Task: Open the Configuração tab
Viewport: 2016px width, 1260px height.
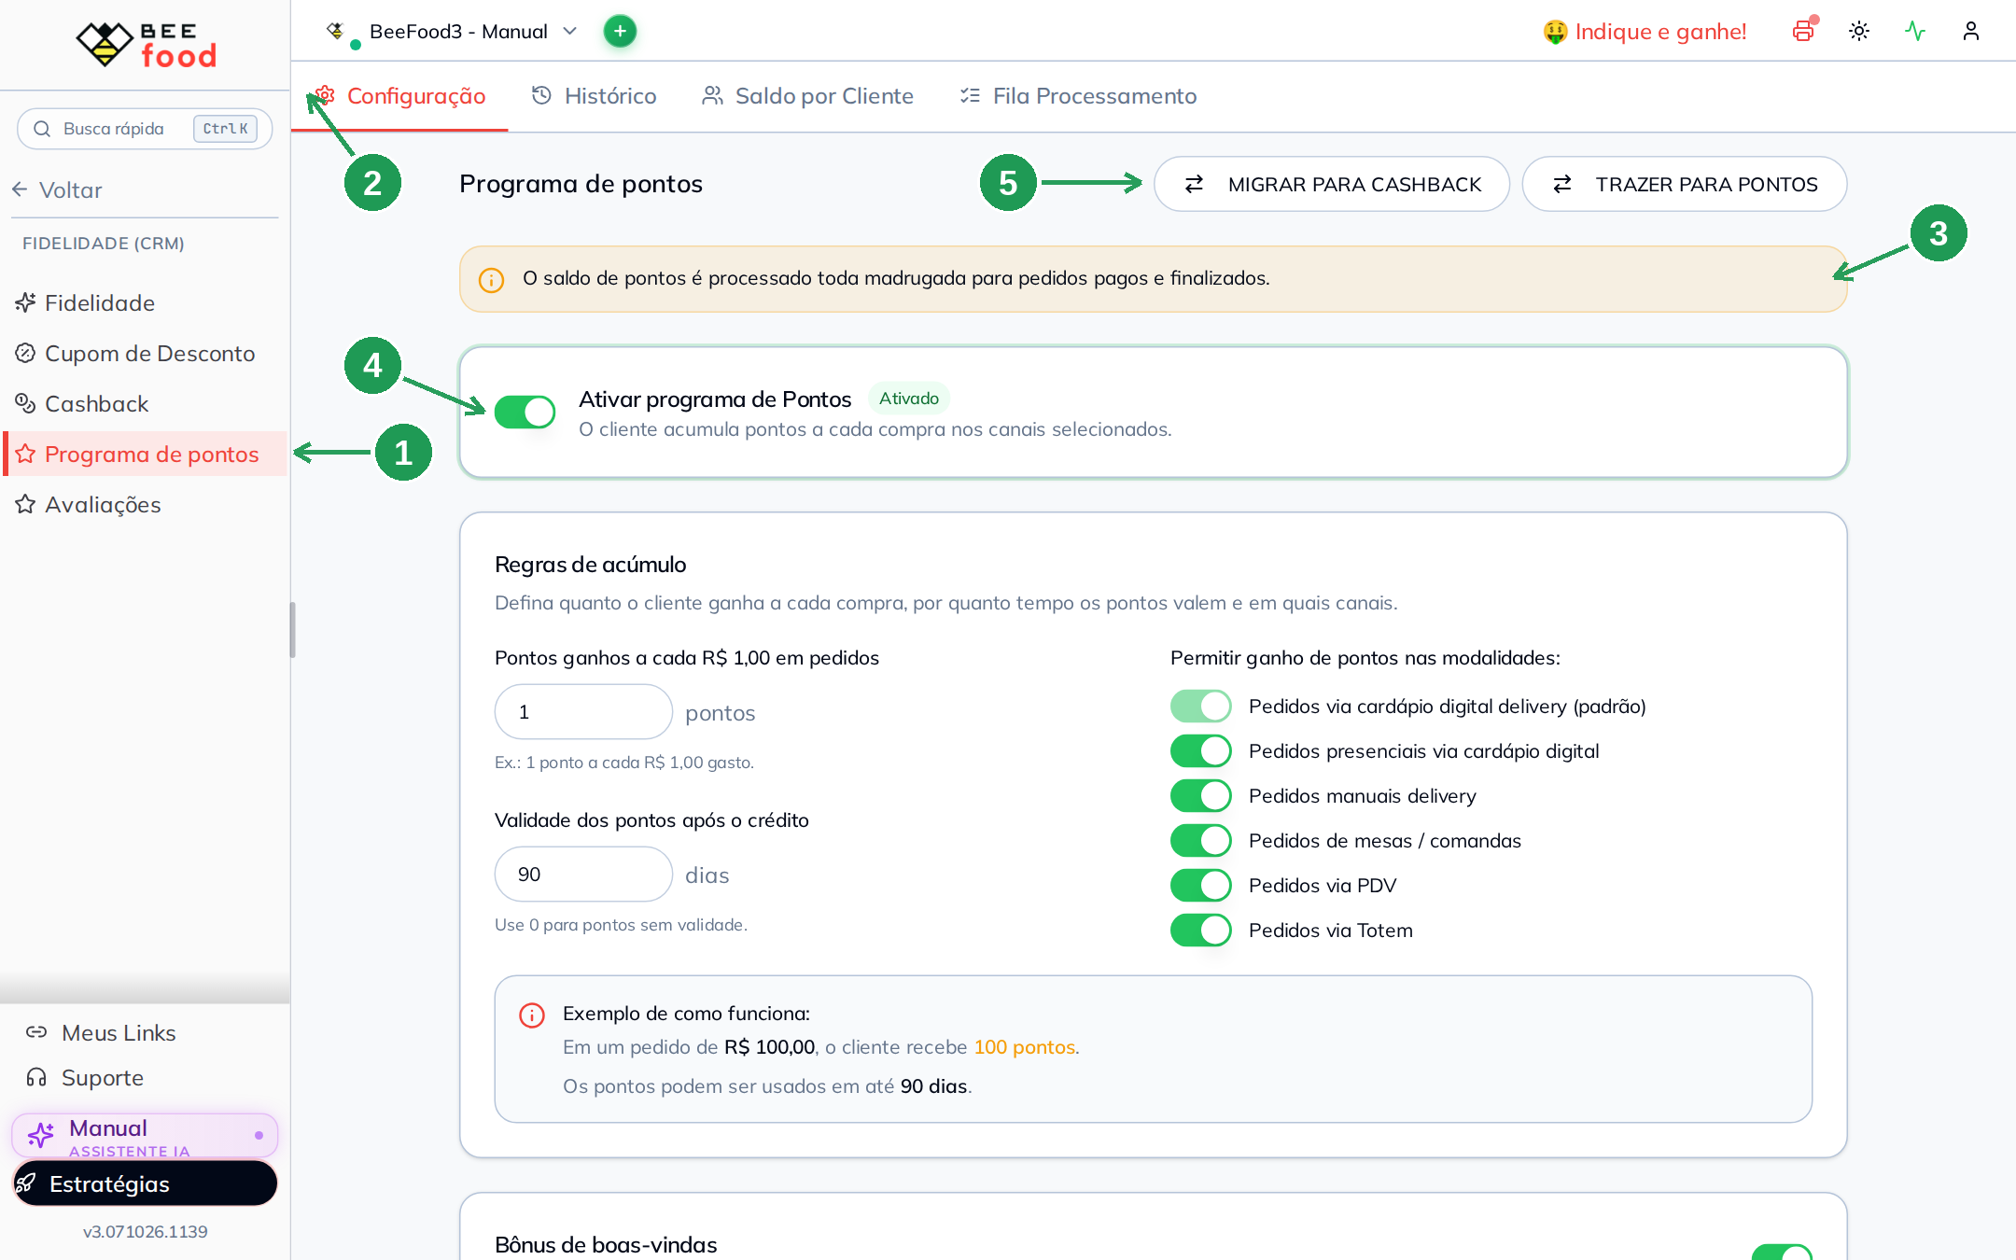Action: pos(400,96)
